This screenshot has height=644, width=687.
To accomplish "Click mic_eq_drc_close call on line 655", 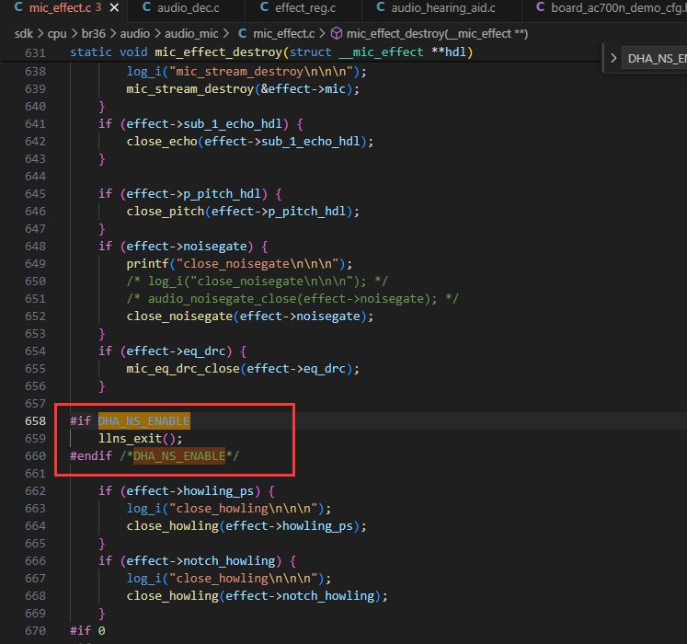I will point(243,369).
